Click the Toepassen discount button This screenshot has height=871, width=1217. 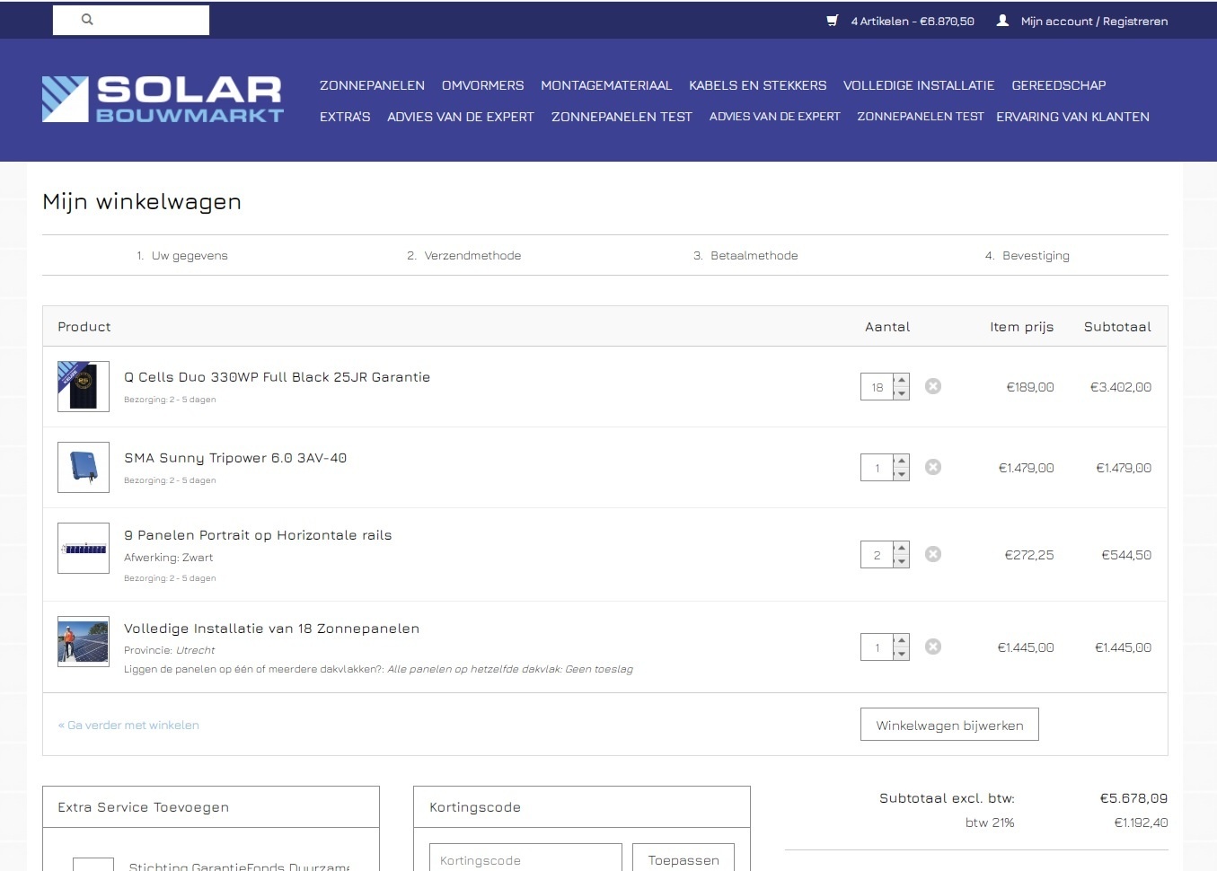[x=683, y=859]
